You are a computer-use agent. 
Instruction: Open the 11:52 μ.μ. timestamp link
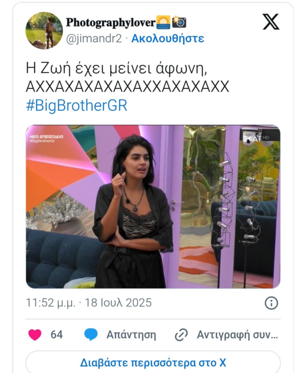(89, 303)
